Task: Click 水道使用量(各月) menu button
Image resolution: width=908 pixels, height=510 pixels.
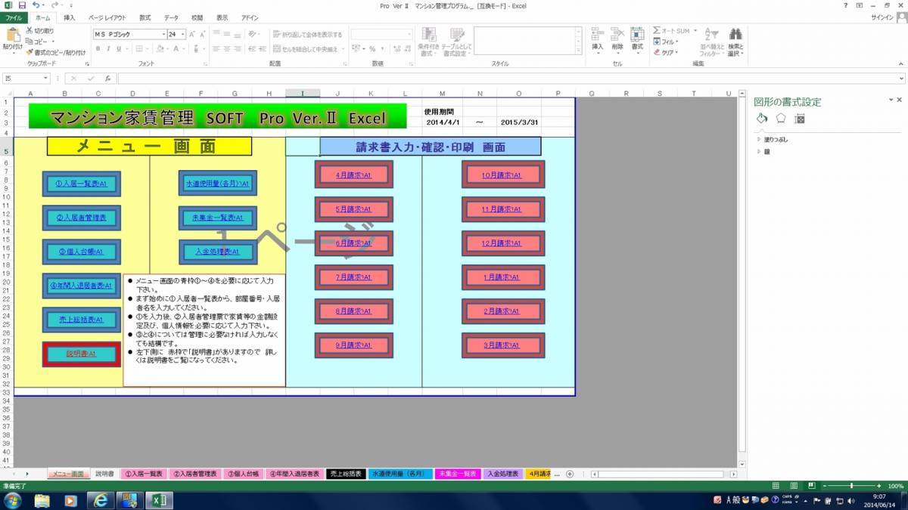Action: click(x=218, y=184)
